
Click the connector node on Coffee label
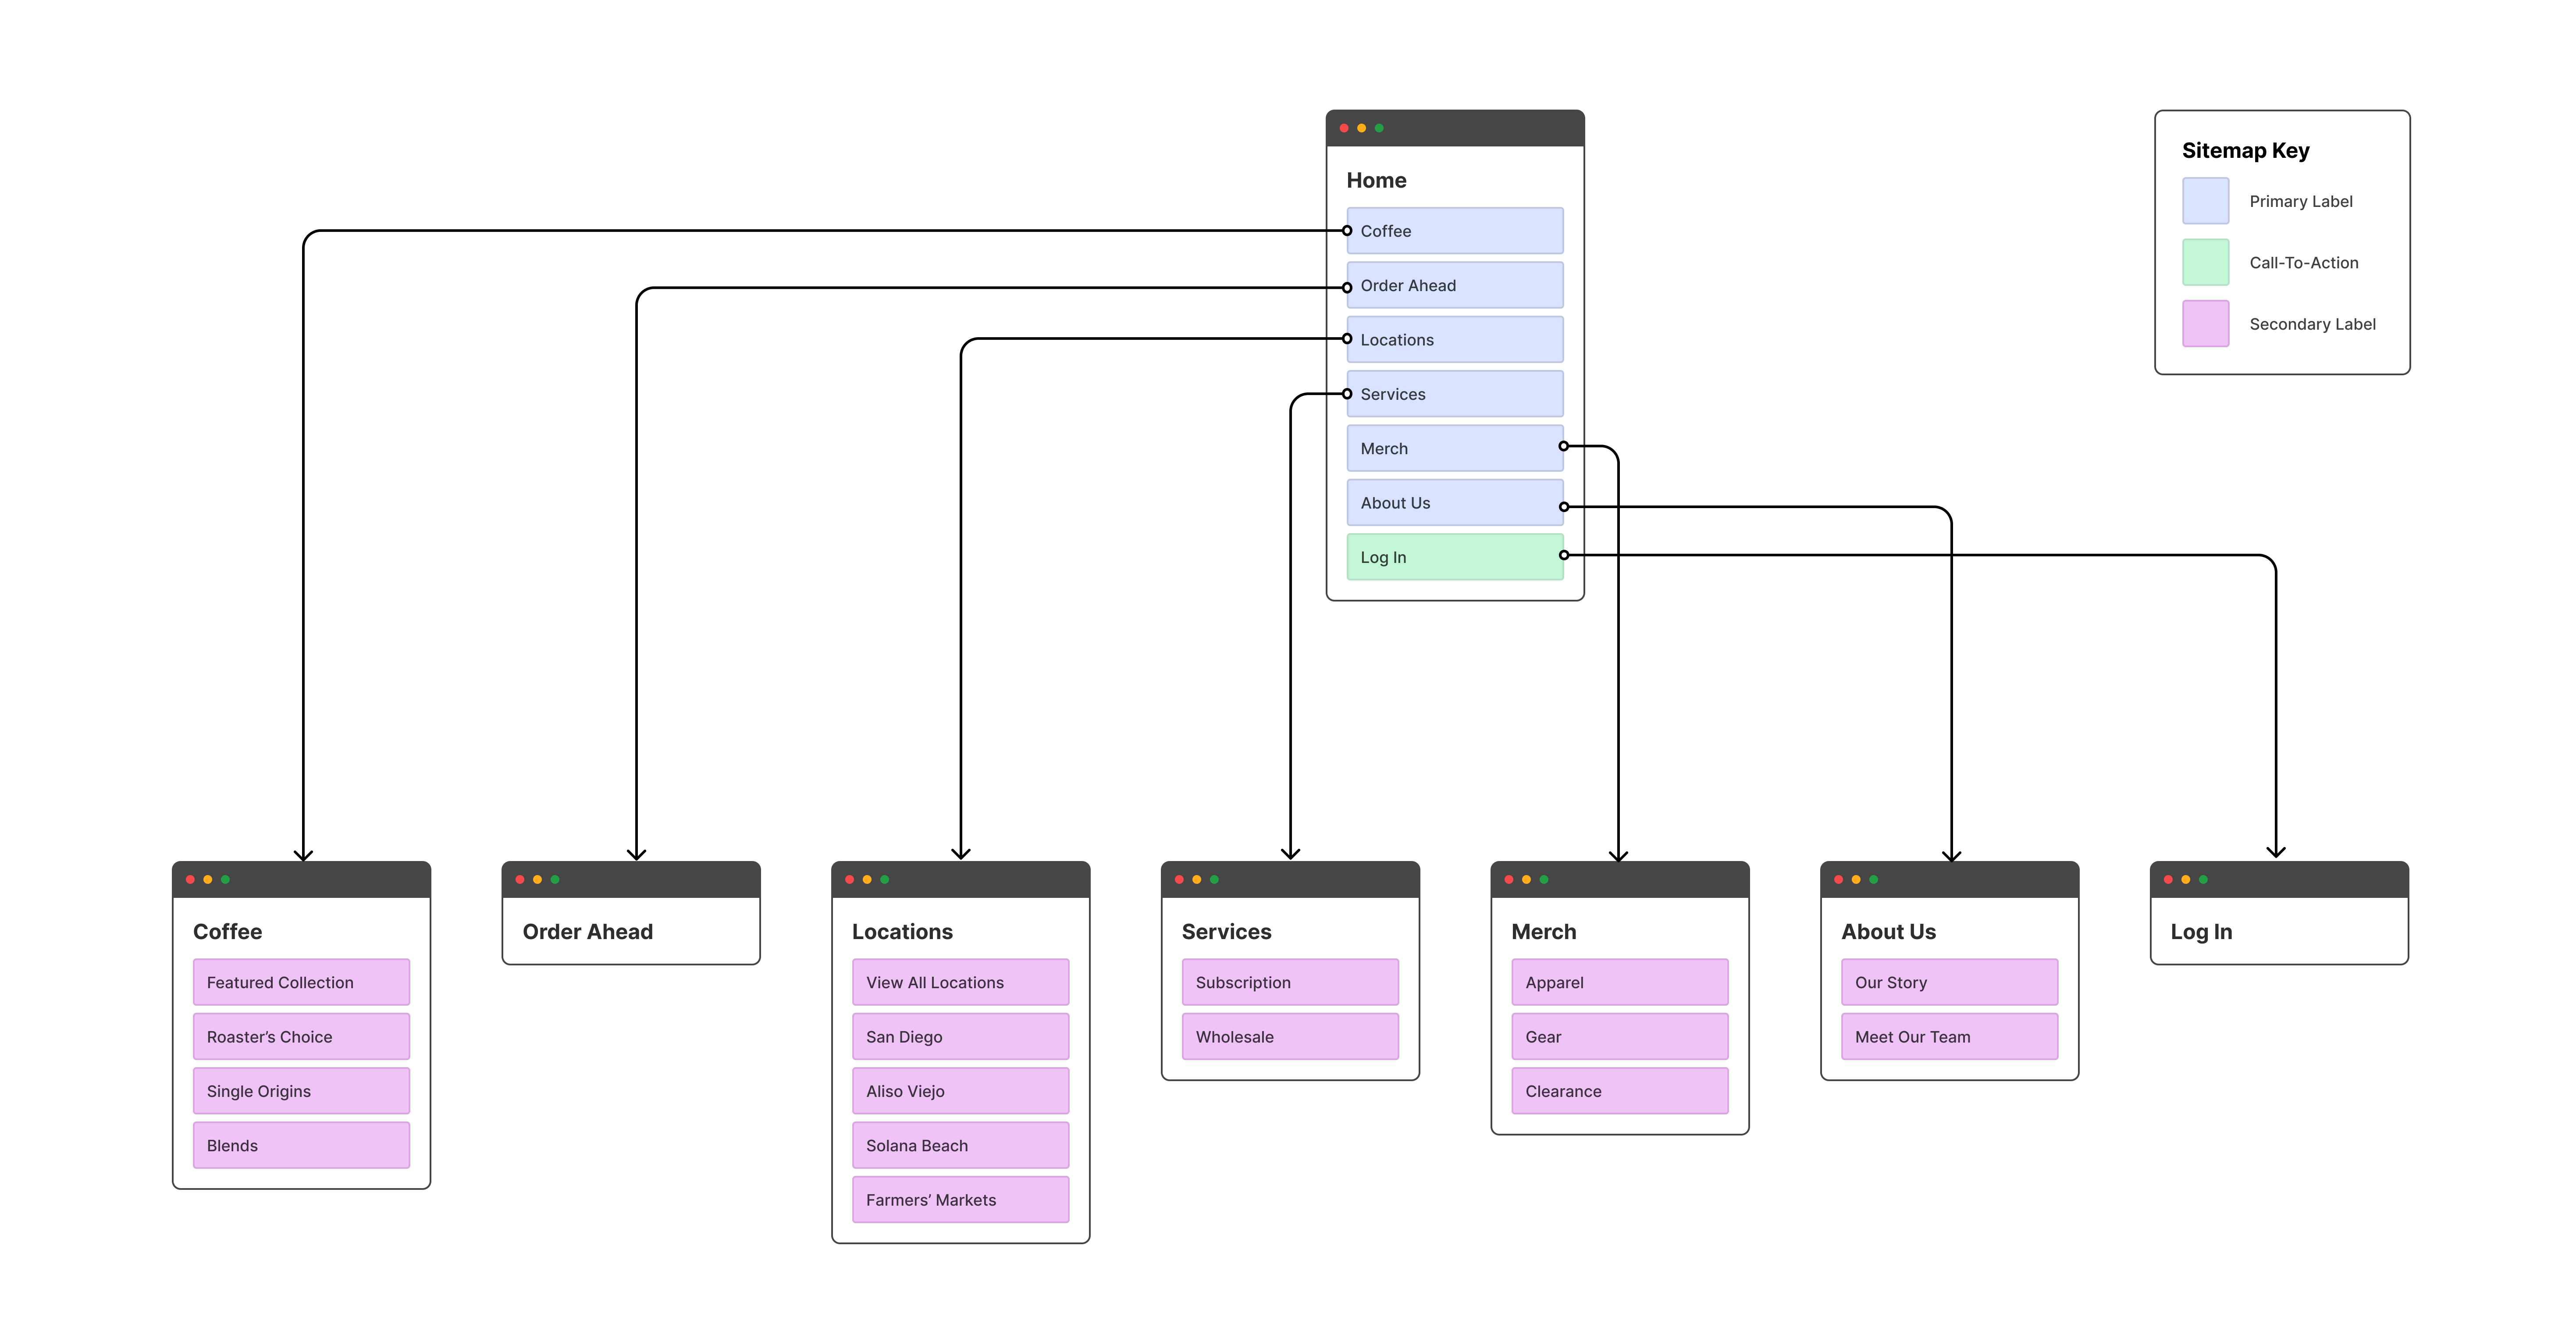point(1347,231)
